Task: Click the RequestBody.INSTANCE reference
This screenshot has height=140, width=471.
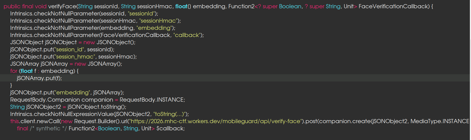Action: pyautogui.click(x=152, y=100)
